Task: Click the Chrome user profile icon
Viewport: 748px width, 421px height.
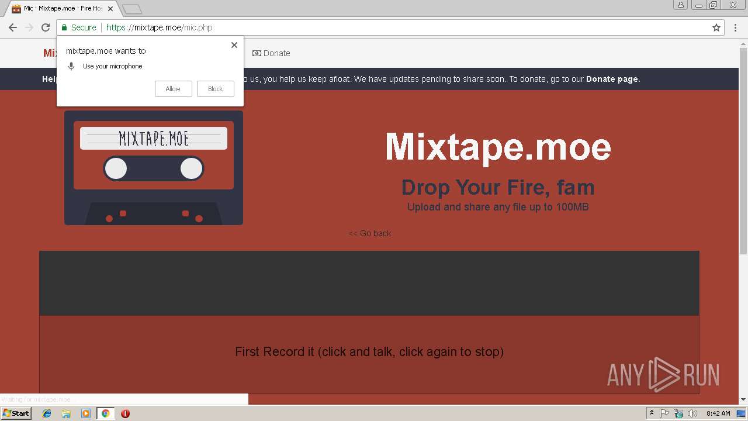Action: [681, 5]
